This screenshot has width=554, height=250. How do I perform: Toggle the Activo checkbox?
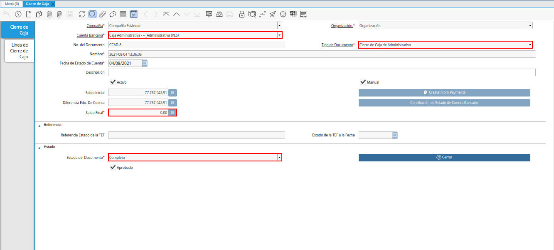[113, 82]
